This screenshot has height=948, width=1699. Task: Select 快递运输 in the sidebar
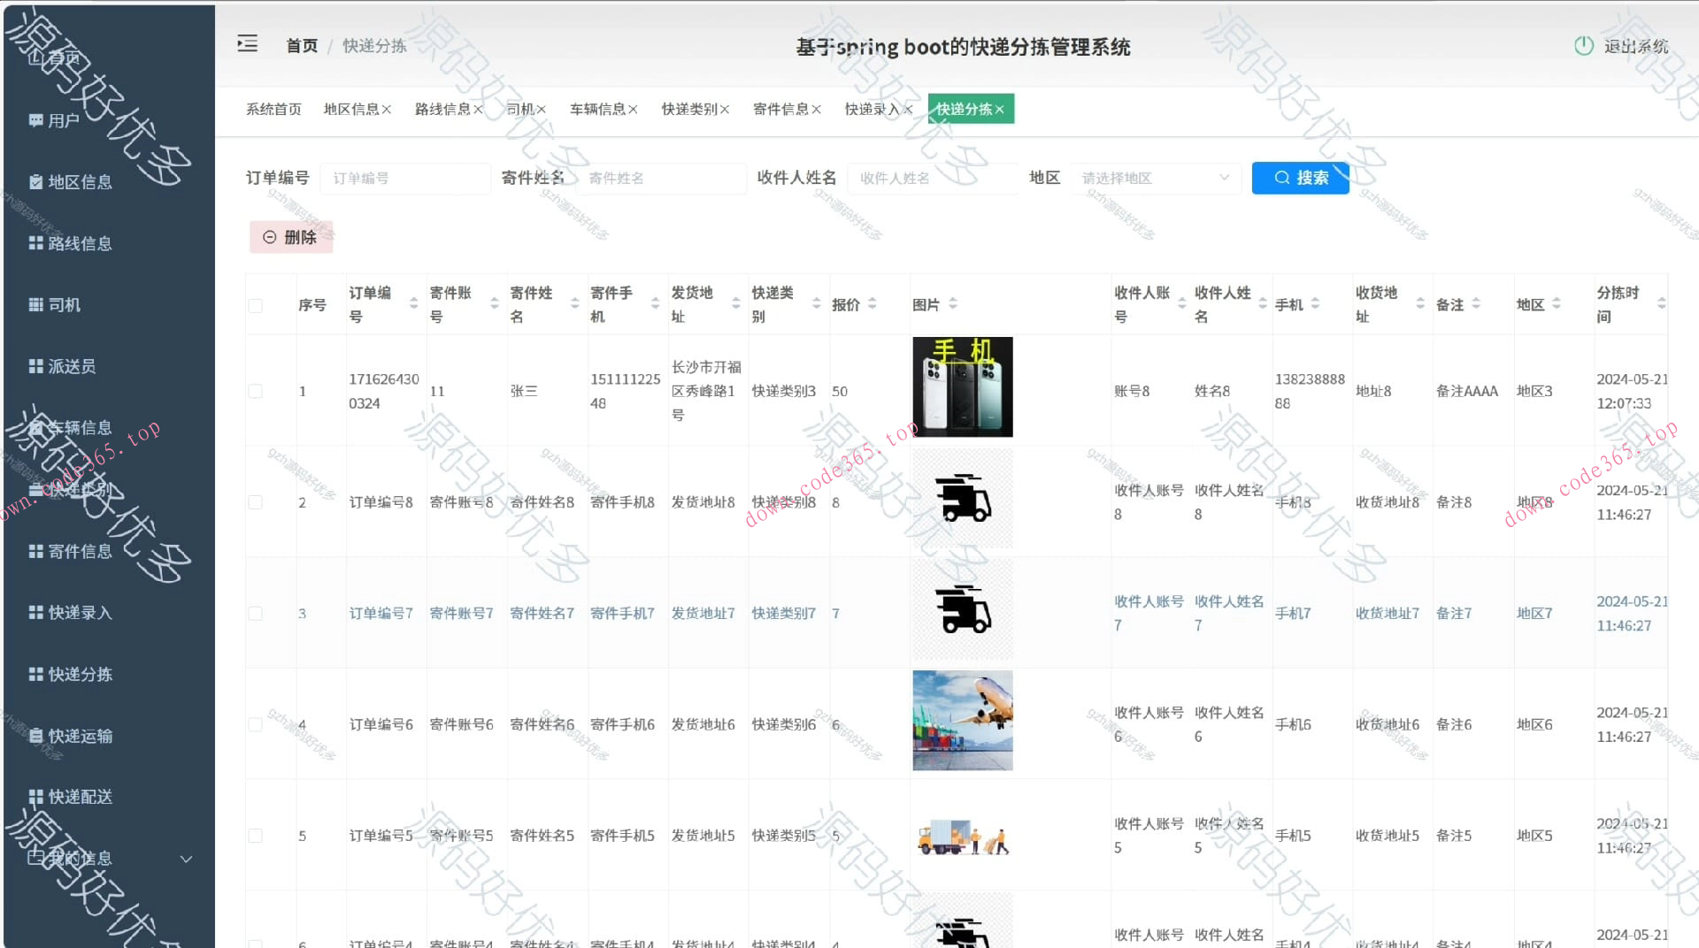pyautogui.click(x=78, y=736)
